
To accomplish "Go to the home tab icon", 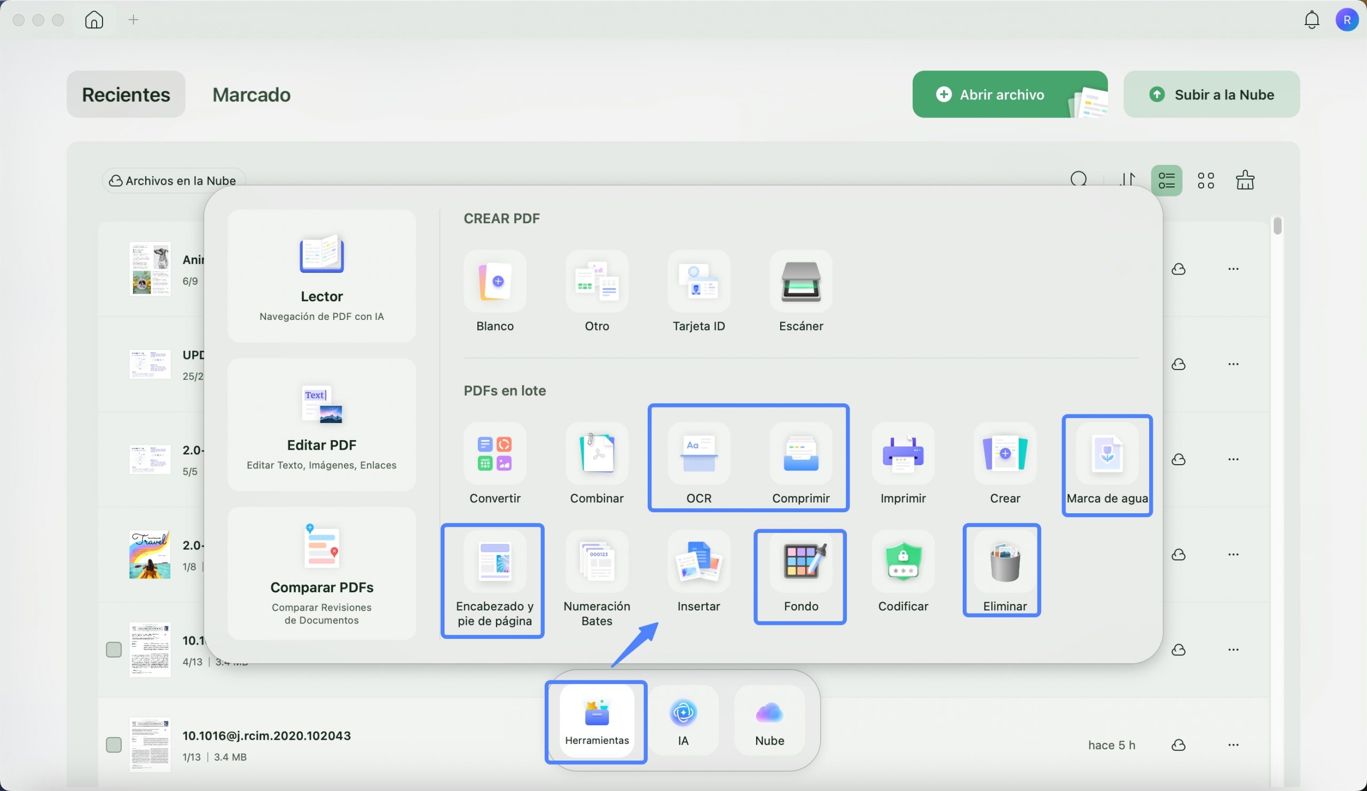I will click(94, 20).
